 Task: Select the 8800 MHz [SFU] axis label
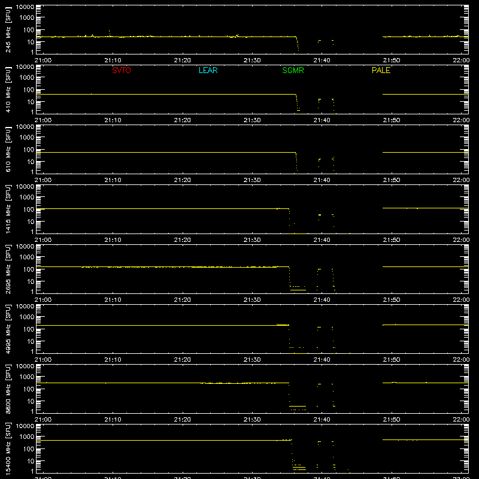click(x=8, y=389)
